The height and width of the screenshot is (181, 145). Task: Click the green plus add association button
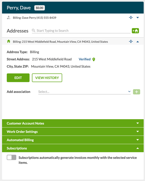click(x=137, y=92)
